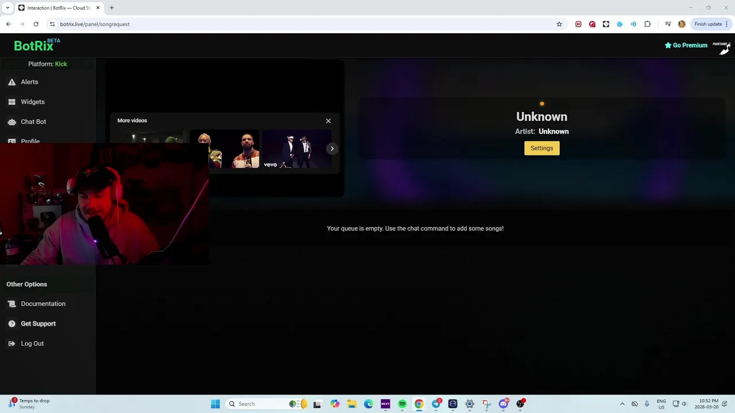Open Telegram from the taskbar
This screenshot has height=413, width=735.
tap(436, 404)
